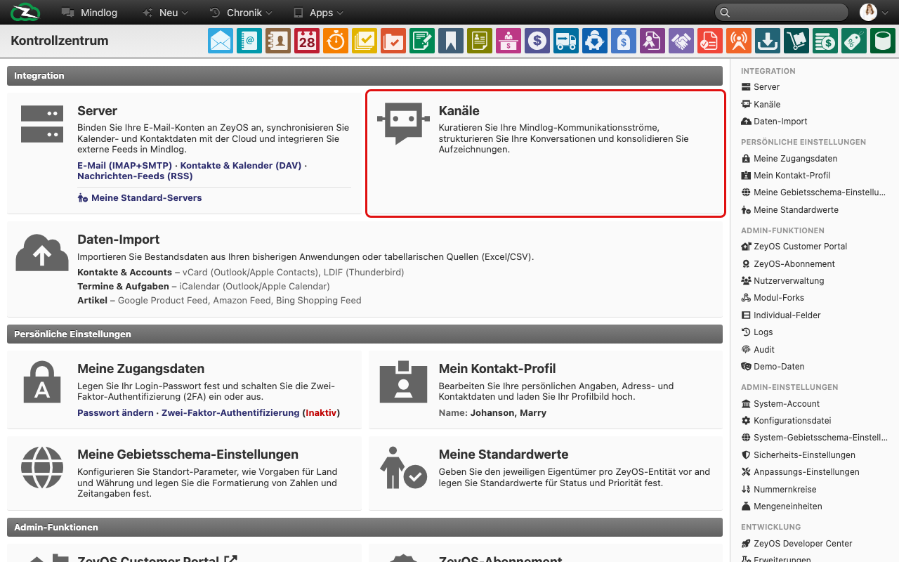Open Audit in the sidebar
The width and height of the screenshot is (899, 562).
[x=758, y=350]
